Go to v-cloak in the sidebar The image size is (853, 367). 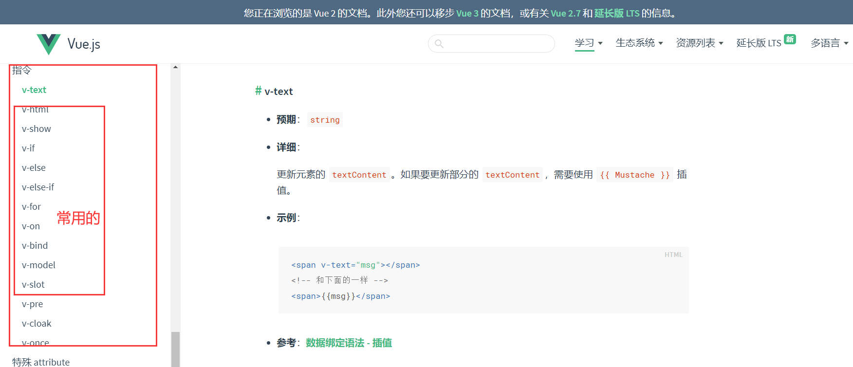tap(37, 324)
